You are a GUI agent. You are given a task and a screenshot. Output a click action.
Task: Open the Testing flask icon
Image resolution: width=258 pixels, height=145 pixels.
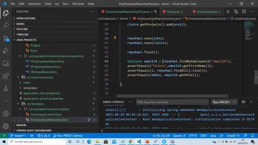[x=6, y=89]
